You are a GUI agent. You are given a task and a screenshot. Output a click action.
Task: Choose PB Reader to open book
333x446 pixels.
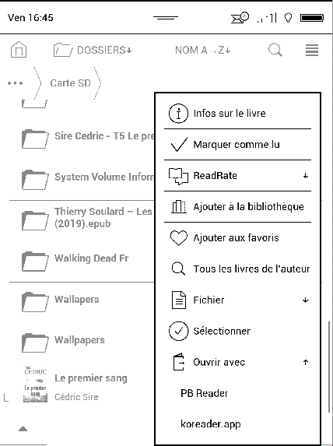coord(204,393)
